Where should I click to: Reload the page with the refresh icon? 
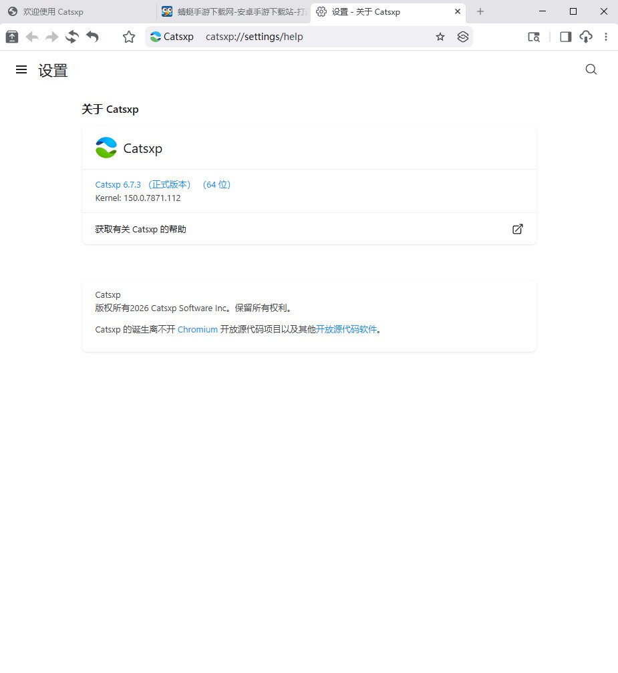pos(72,37)
